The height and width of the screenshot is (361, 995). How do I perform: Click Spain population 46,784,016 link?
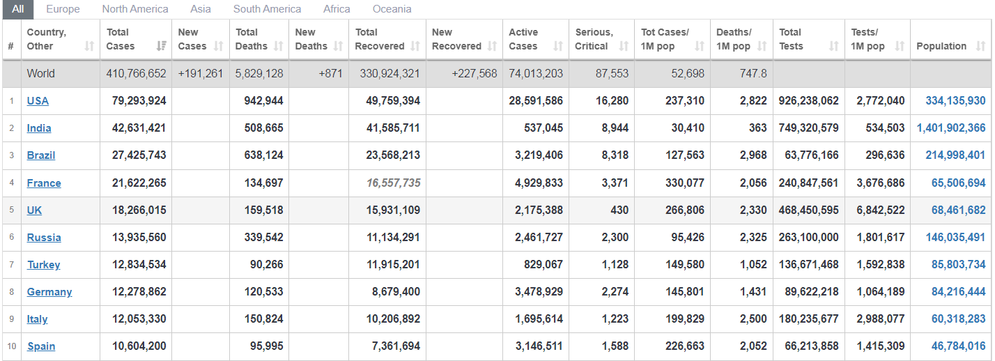point(959,346)
